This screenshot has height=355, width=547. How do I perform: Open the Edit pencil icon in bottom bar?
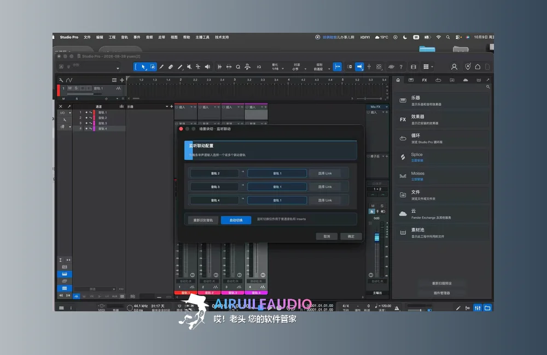pos(458,308)
